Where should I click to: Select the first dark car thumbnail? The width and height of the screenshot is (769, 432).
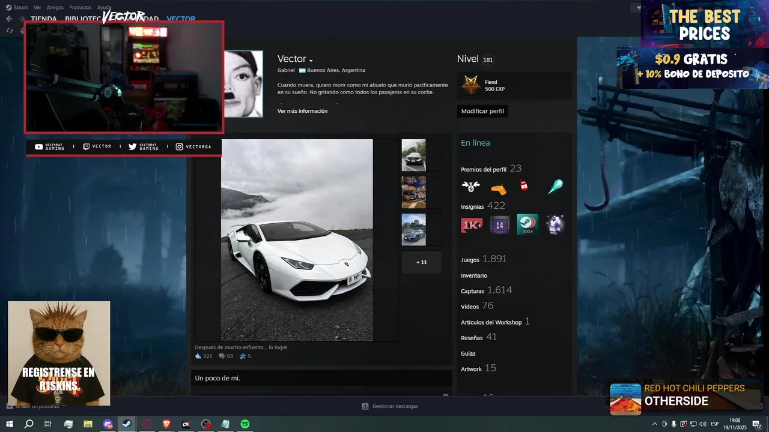click(413, 155)
